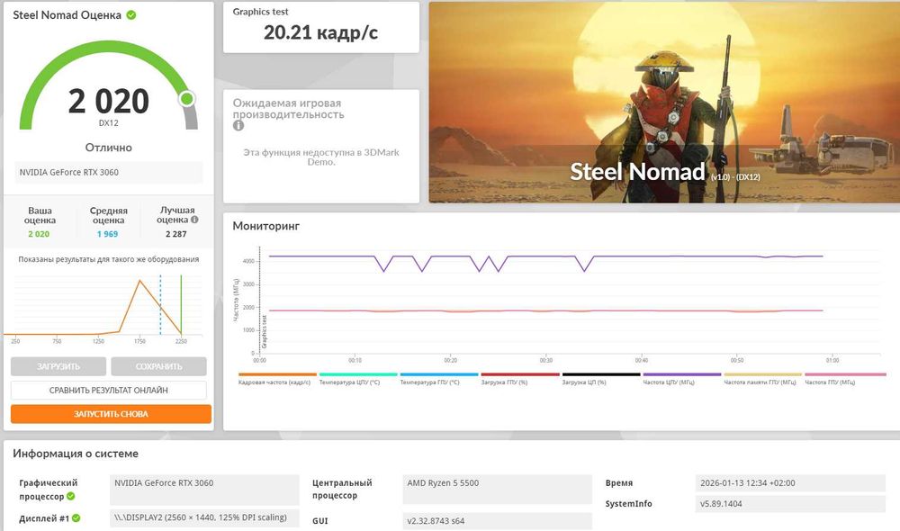Click the Steel Nomad Оценка title
This screenshot has height=531, width=900.
pos(67,15)
